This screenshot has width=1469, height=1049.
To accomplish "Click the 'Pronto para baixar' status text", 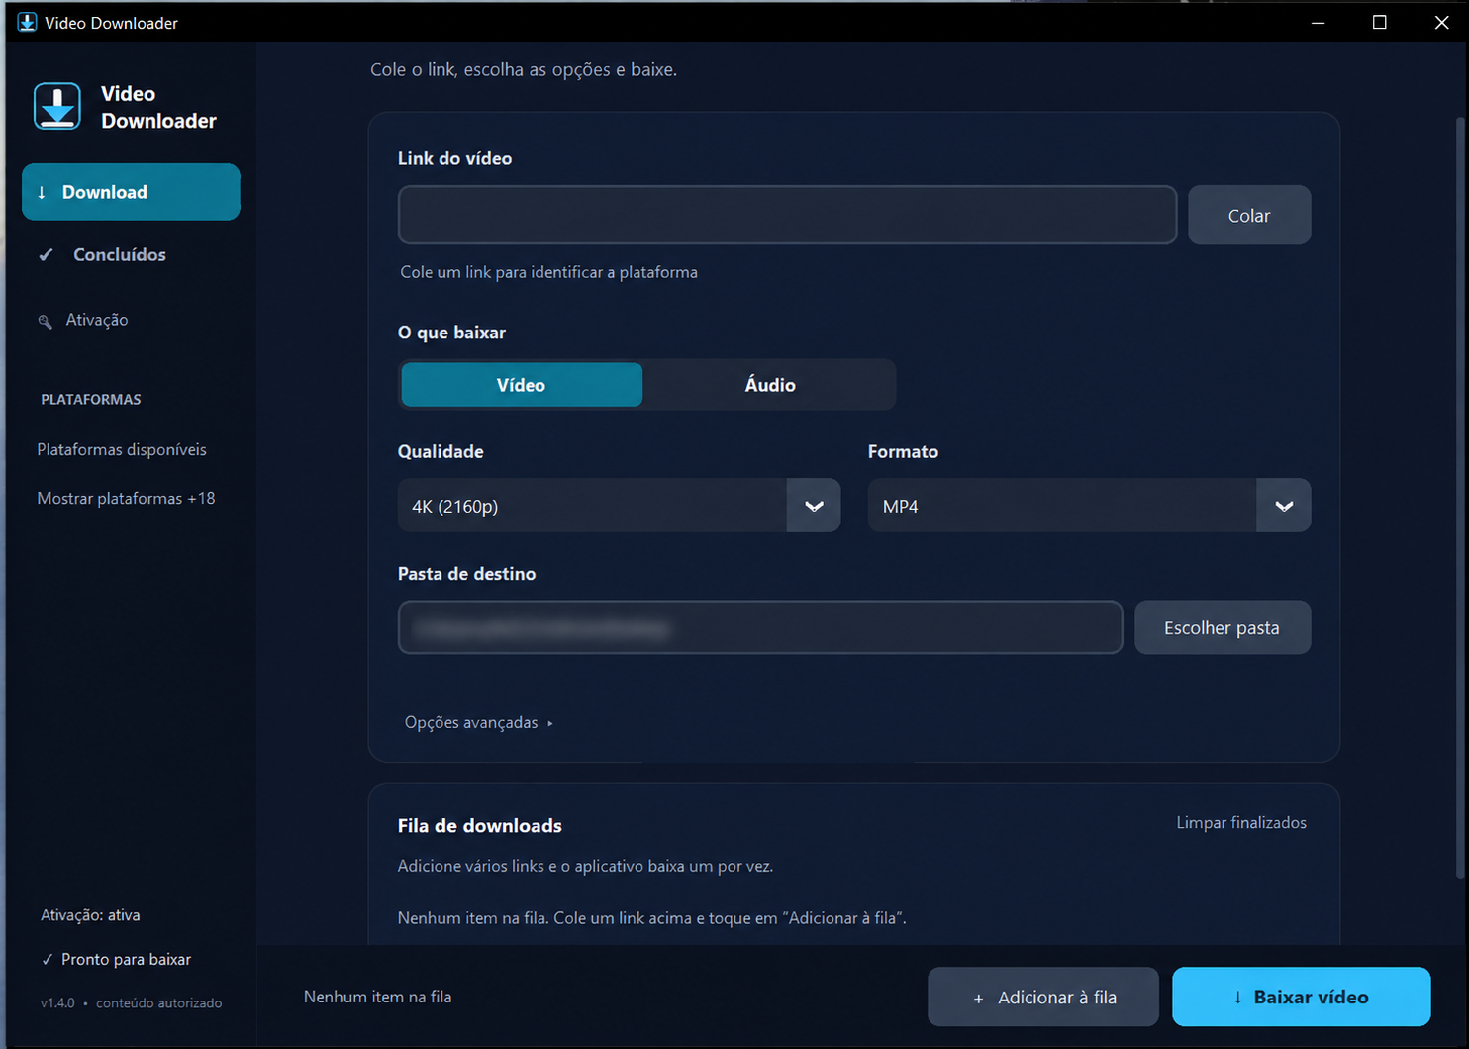I will coord(126,959).
